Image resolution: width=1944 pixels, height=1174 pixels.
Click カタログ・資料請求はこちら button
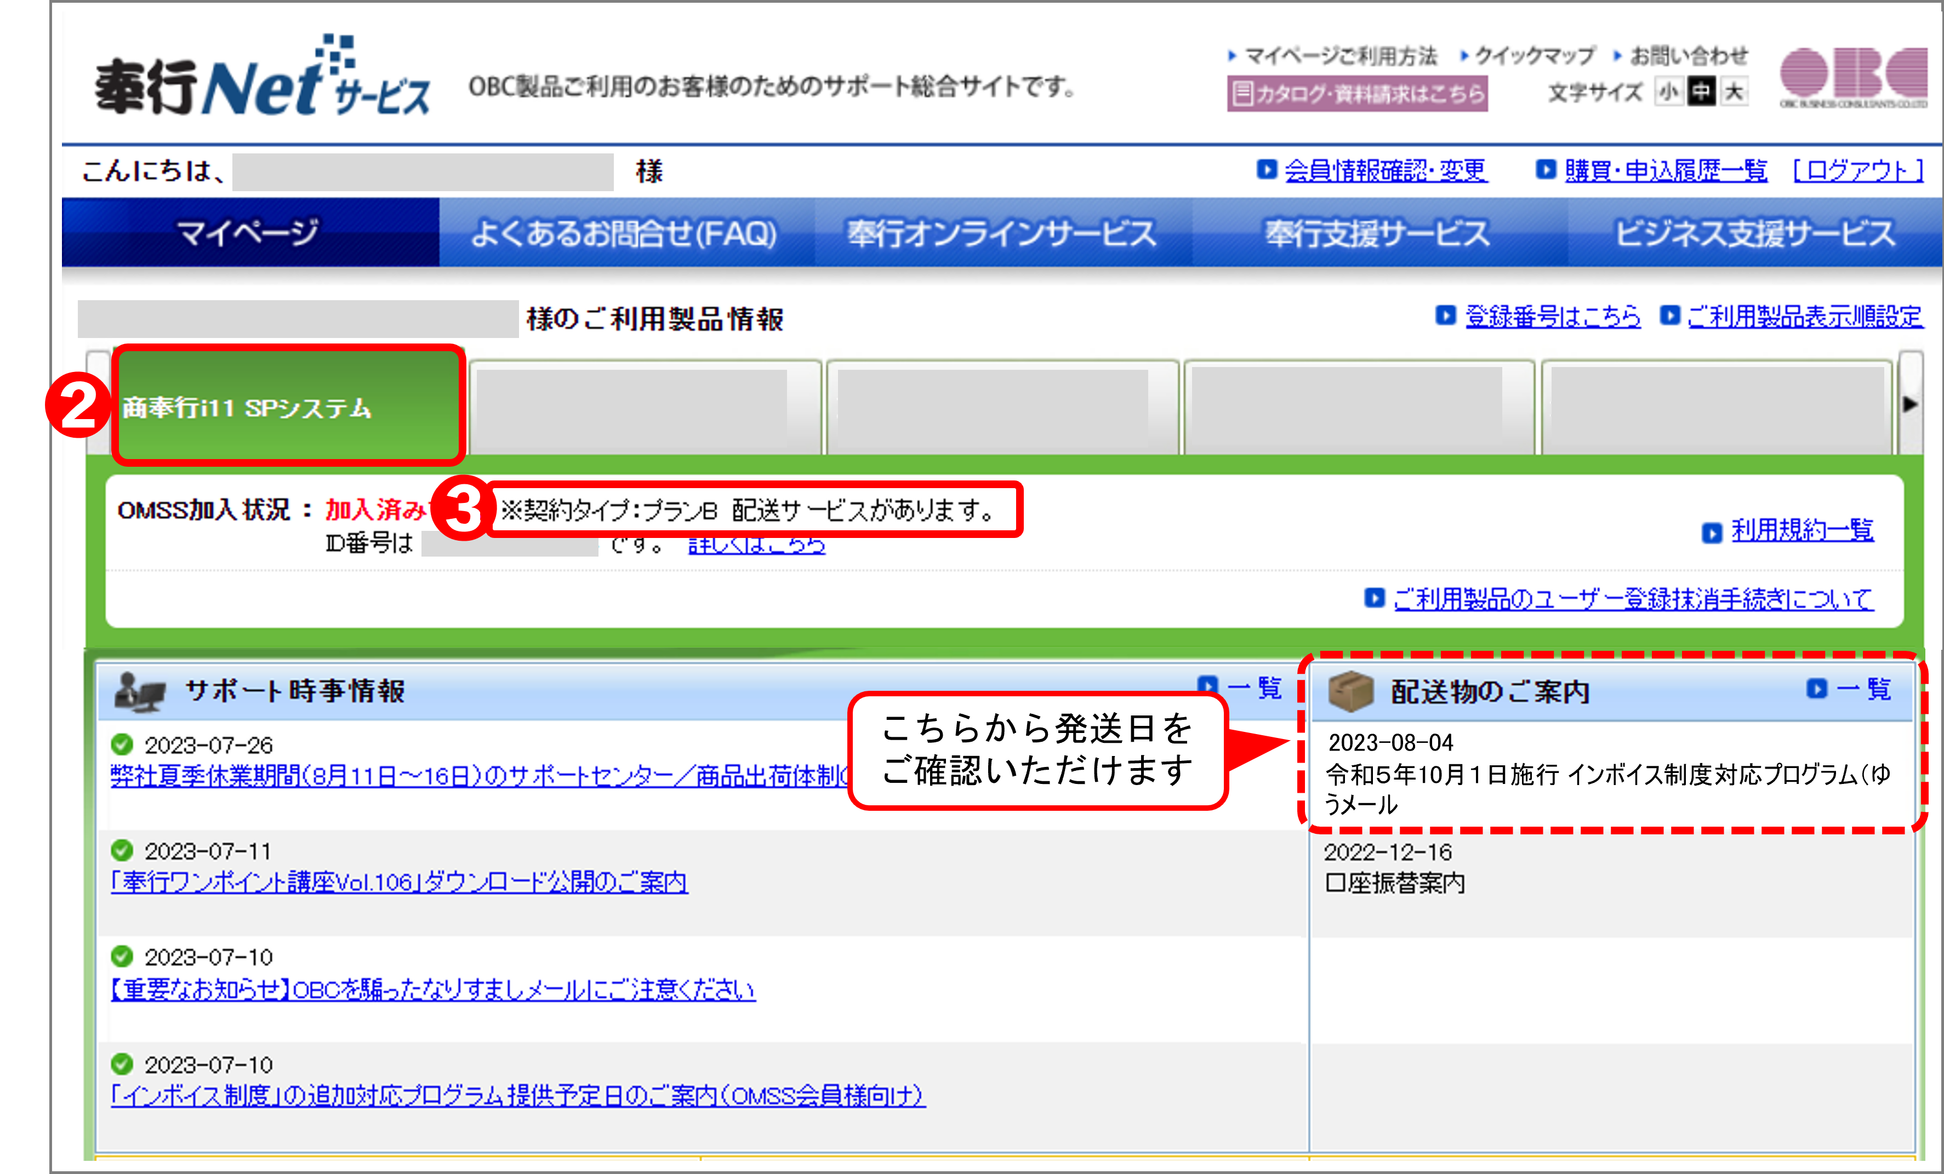tap(1357, 94)
